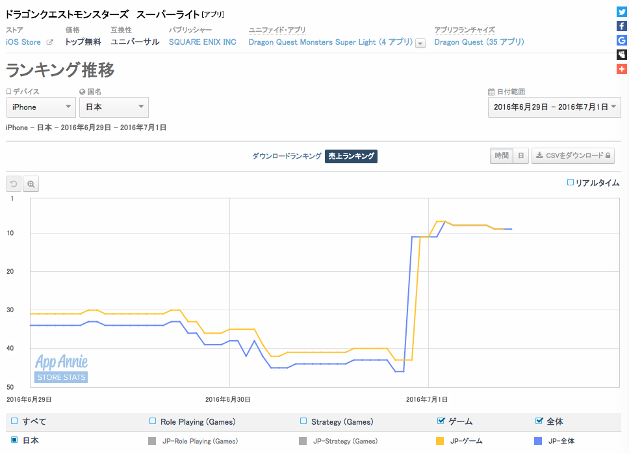Click the JP-Role Playing (Games) gray swatch
The height and width of the screenshot is (454, 629).
[x=152, y=441]
